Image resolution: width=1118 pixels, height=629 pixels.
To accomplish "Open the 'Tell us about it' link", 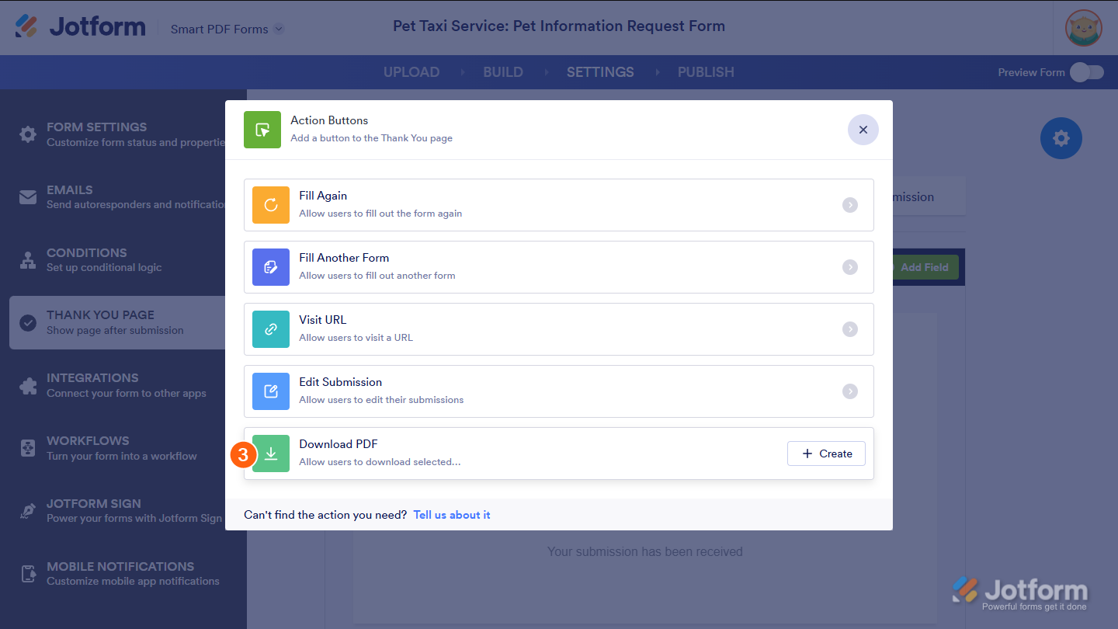I will pos(452,515).
